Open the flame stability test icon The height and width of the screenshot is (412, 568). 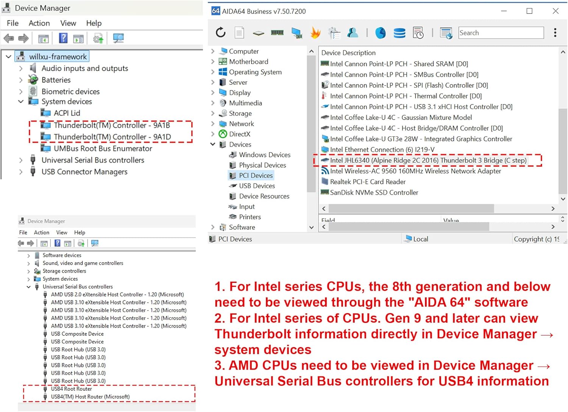315,33
